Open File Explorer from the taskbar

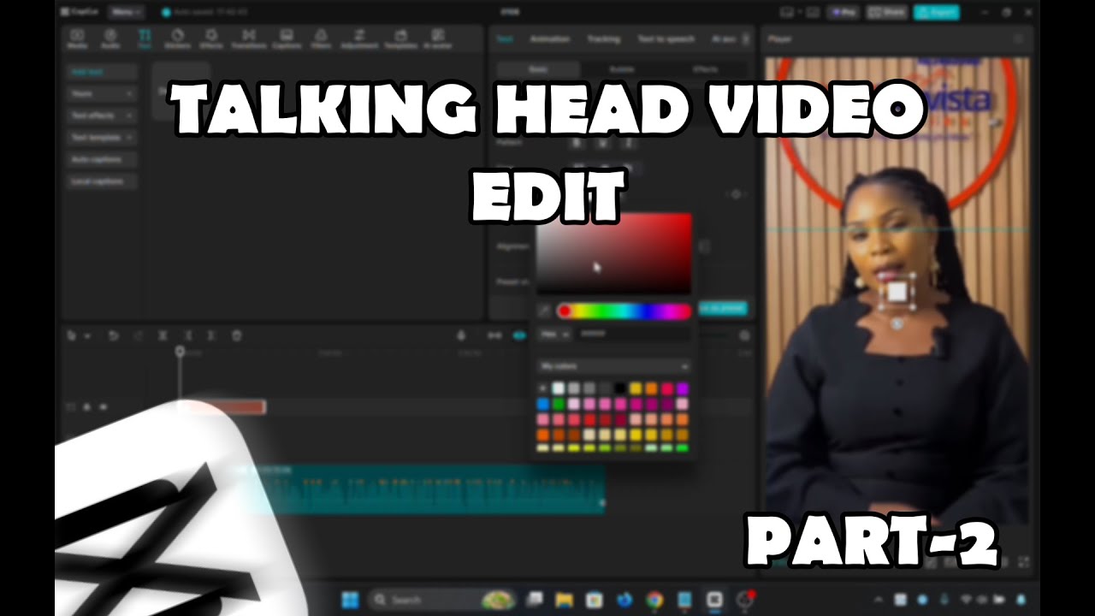point(565,600)
